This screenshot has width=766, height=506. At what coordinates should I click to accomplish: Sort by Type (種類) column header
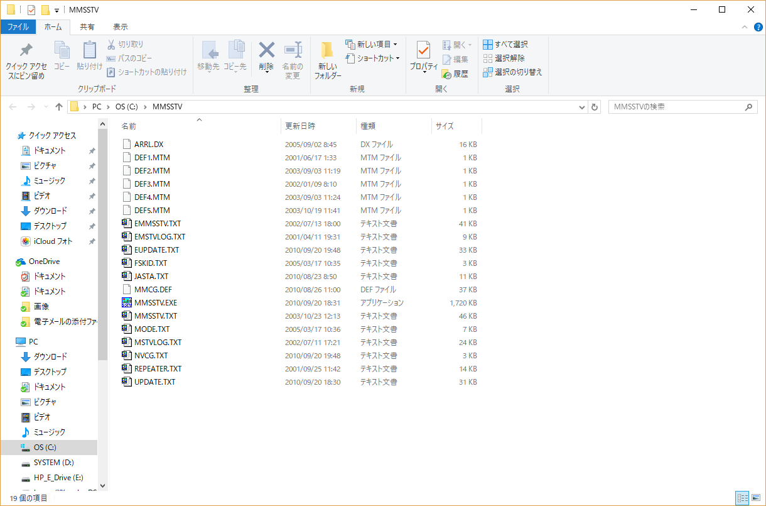(x=368, y=126)
